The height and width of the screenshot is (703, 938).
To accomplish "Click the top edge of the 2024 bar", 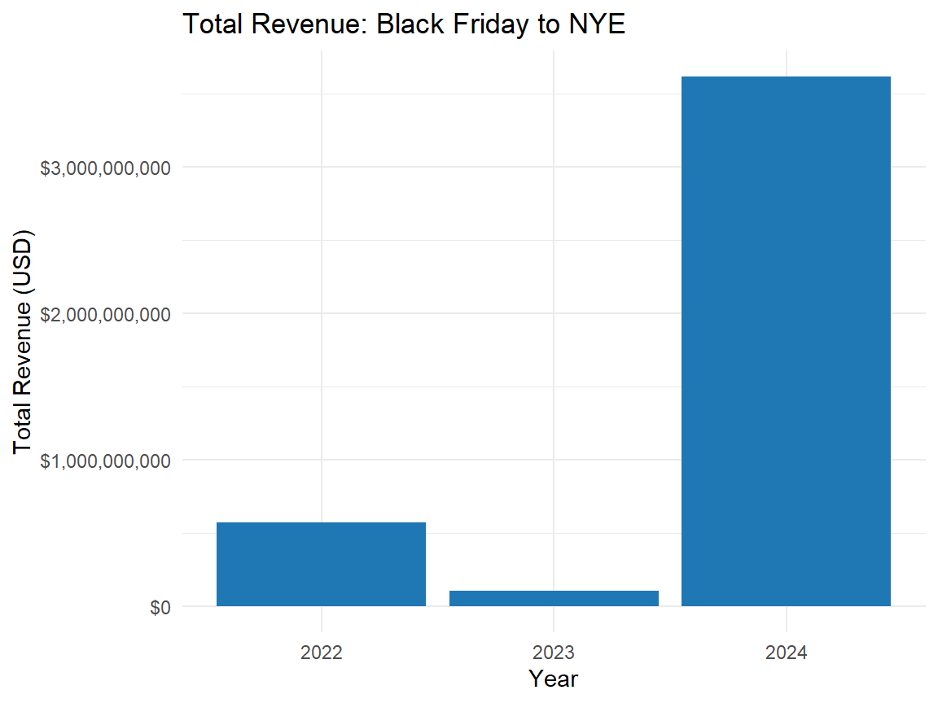I will pos(786,77).
